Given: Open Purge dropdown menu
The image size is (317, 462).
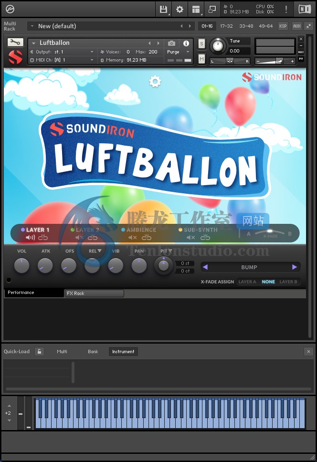Looking at the screenshot, I should point(178,52).
